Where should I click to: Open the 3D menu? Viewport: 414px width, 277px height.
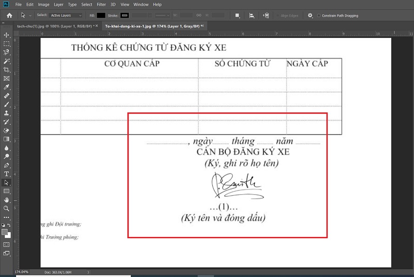[113, 5]
